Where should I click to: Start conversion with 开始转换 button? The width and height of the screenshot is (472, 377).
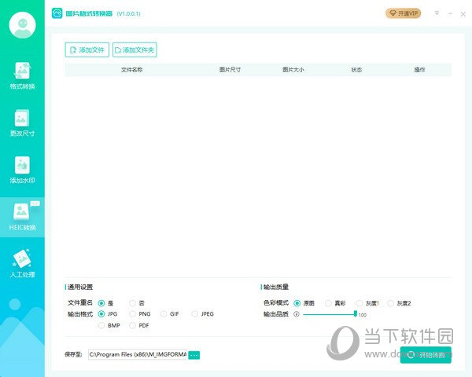(426, 355)
